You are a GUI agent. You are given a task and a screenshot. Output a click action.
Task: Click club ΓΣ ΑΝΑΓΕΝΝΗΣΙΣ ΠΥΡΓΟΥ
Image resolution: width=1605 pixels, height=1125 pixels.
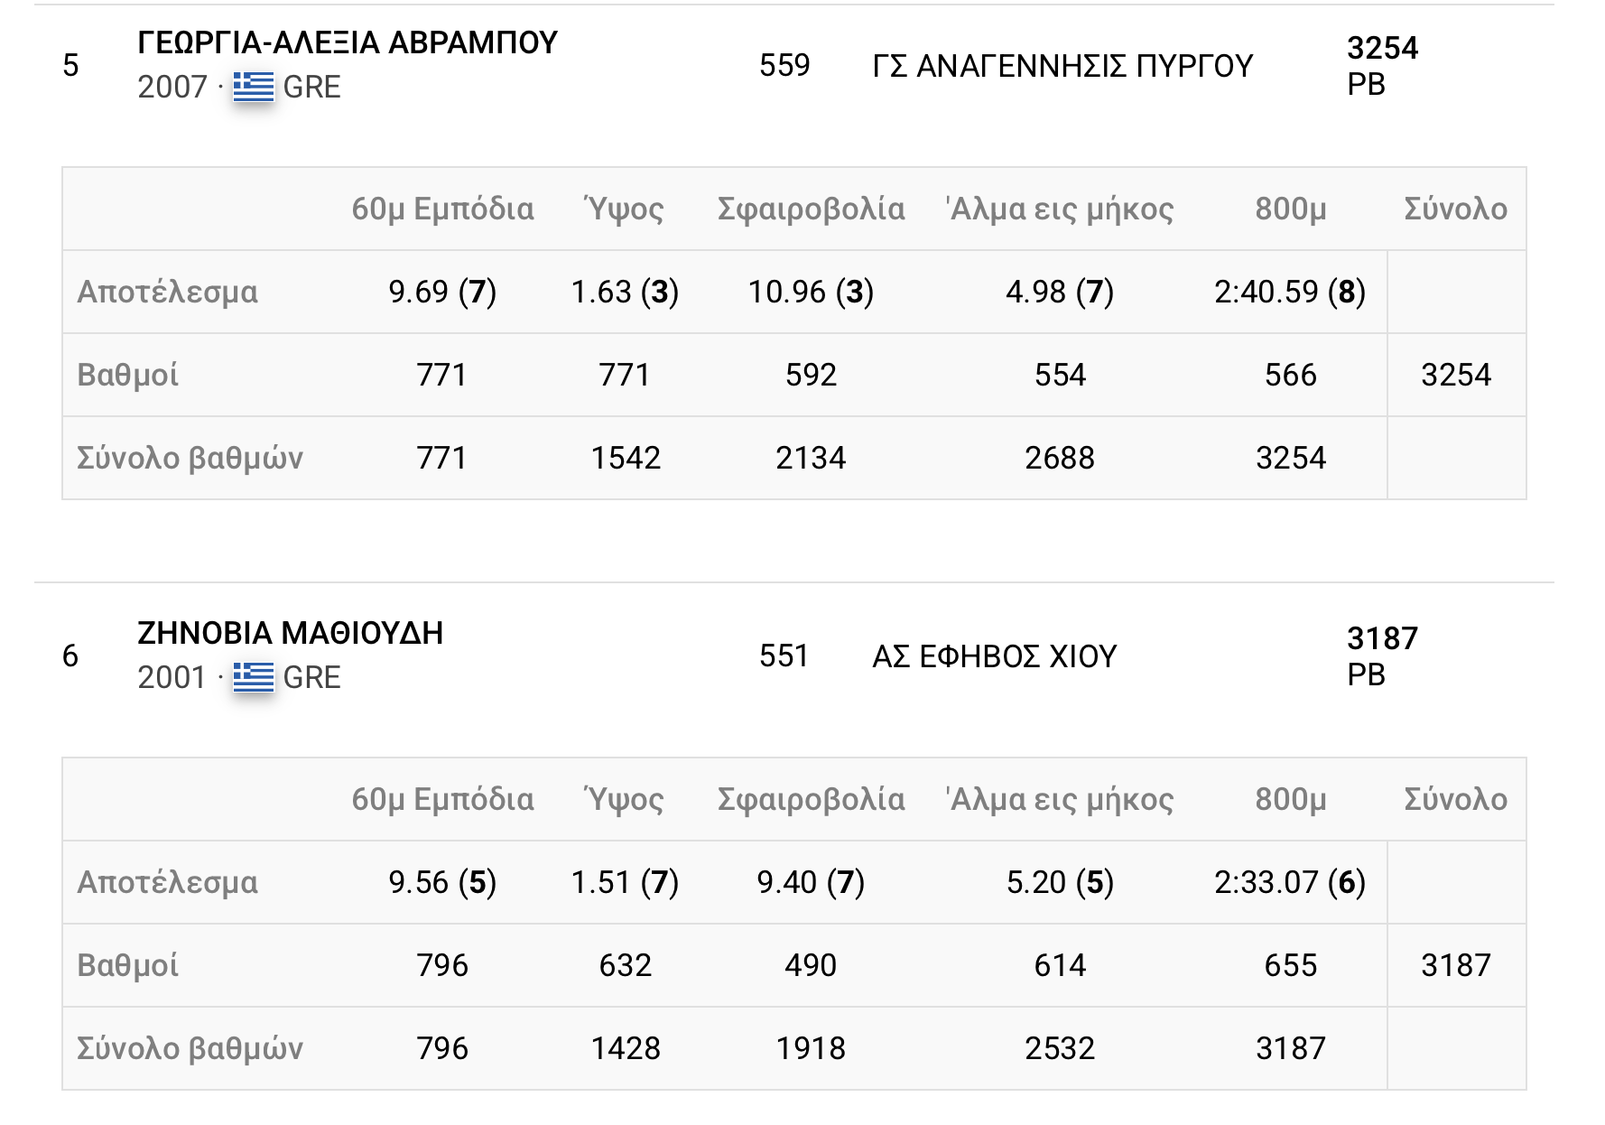tap(1062, 66)
